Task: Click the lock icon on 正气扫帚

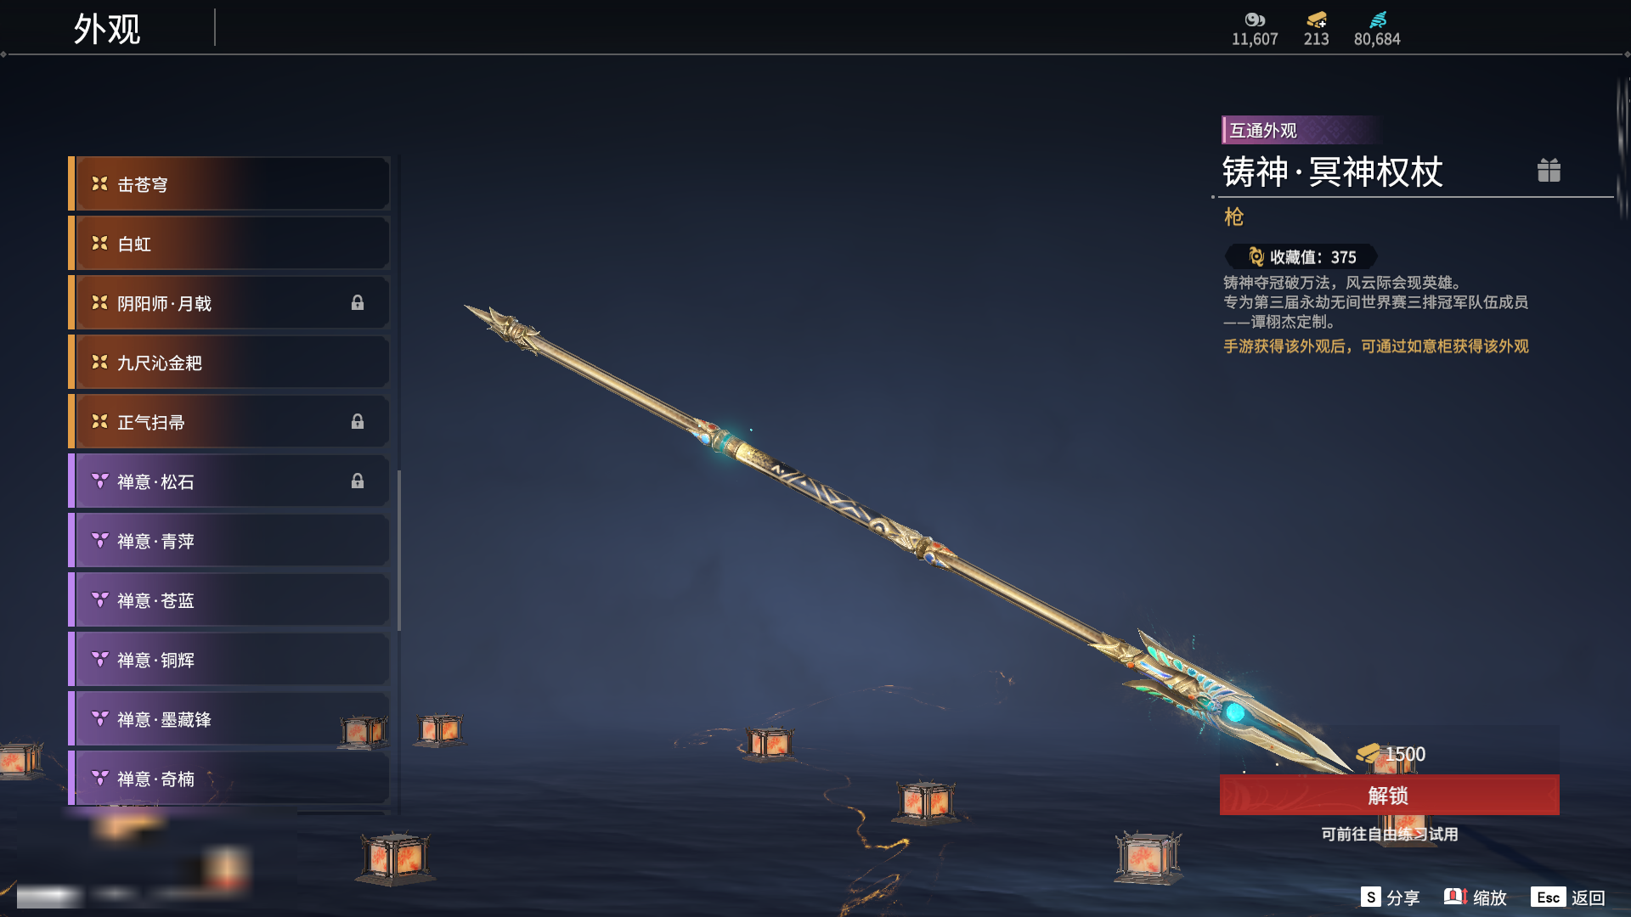Action: click(358, 422)
